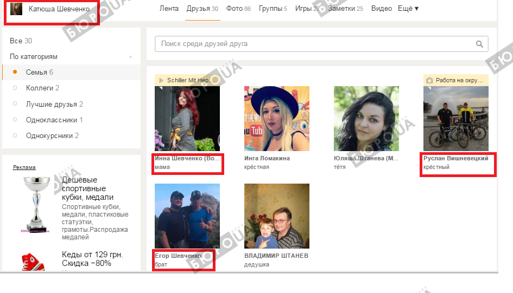Open Инга Ломакина profile link
Screen dimensions: 513x293
point(267,158)
